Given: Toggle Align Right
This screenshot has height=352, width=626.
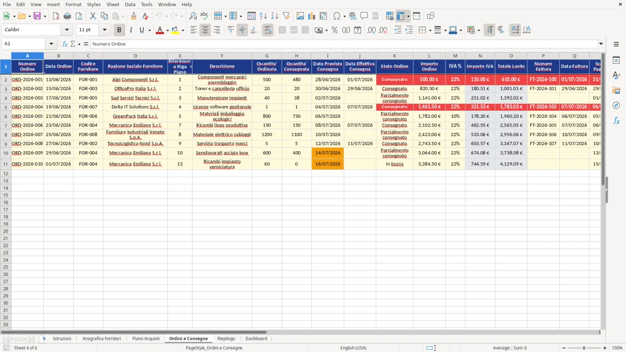Looking at the screenshot, I should tap(217, 30).
